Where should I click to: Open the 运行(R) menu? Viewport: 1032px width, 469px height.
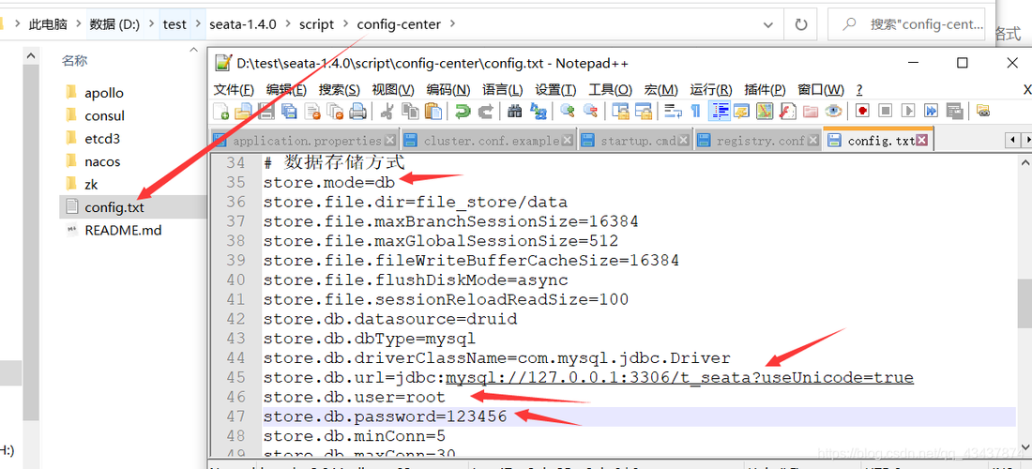tap(711, 89)
